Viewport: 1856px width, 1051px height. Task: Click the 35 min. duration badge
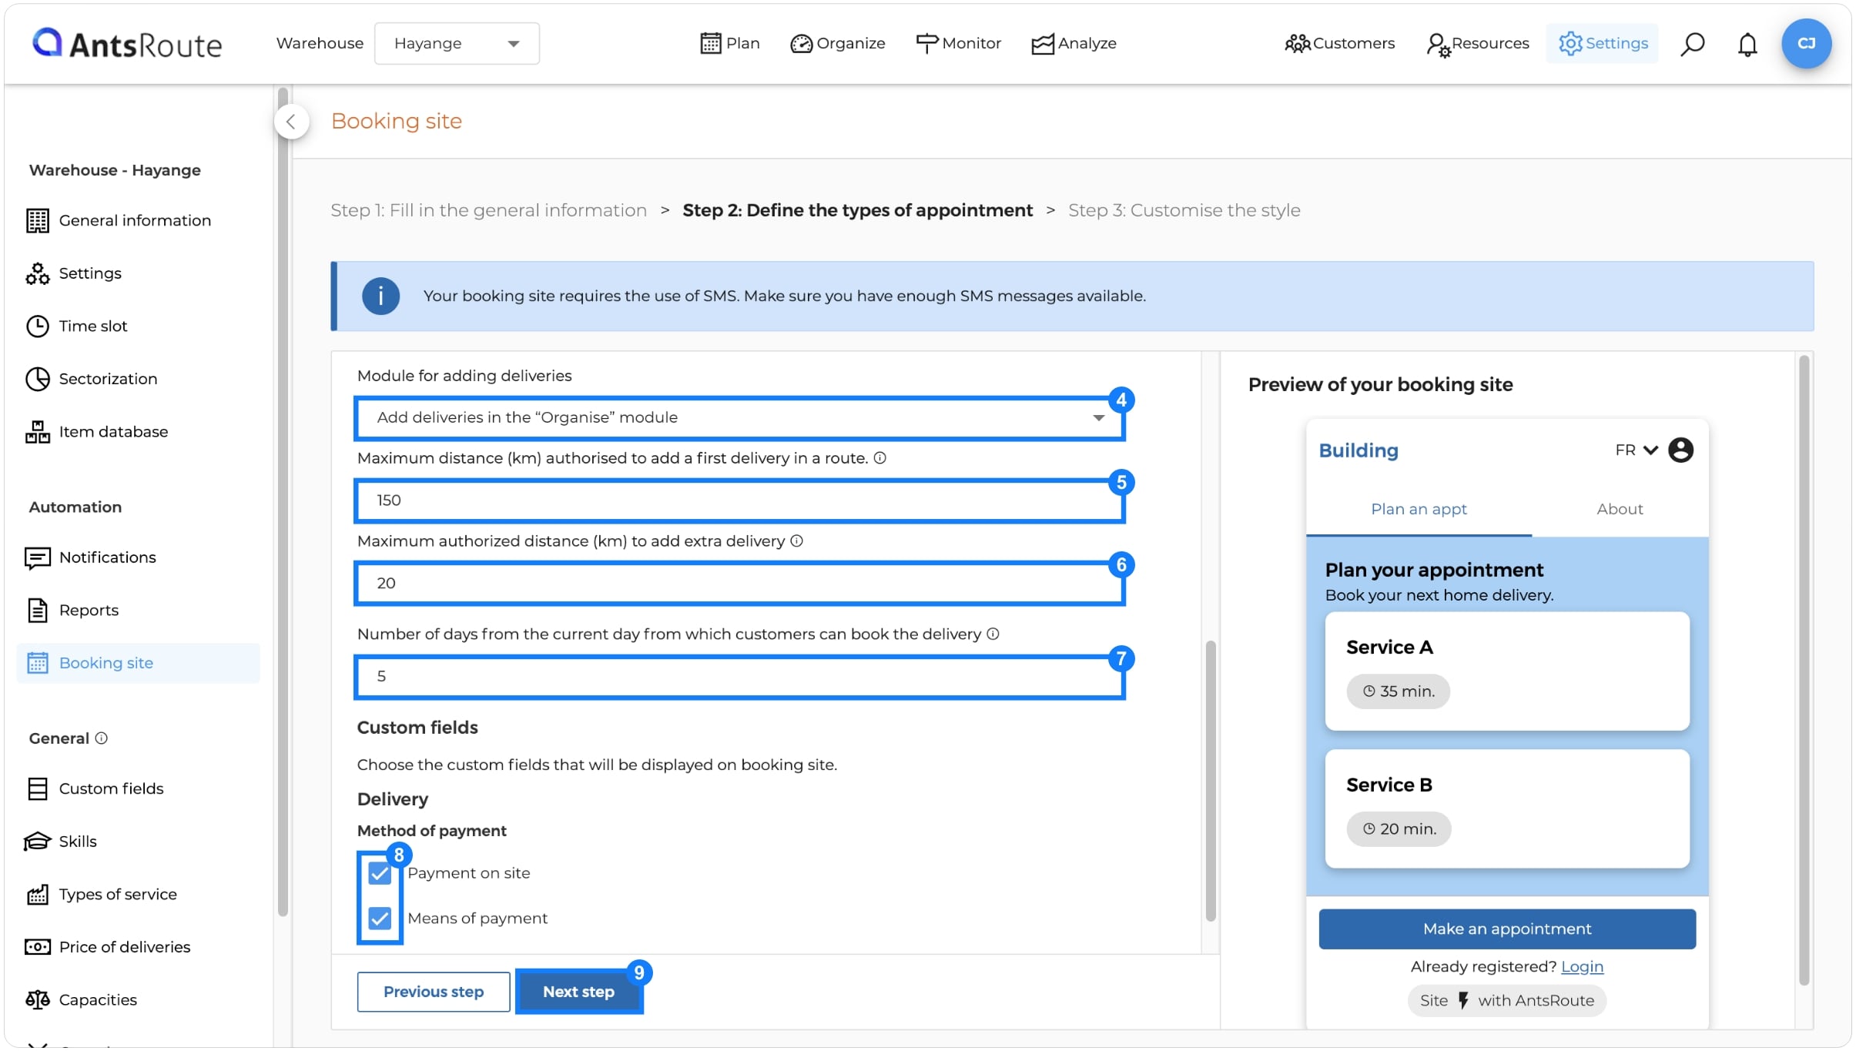point(1398,692)
